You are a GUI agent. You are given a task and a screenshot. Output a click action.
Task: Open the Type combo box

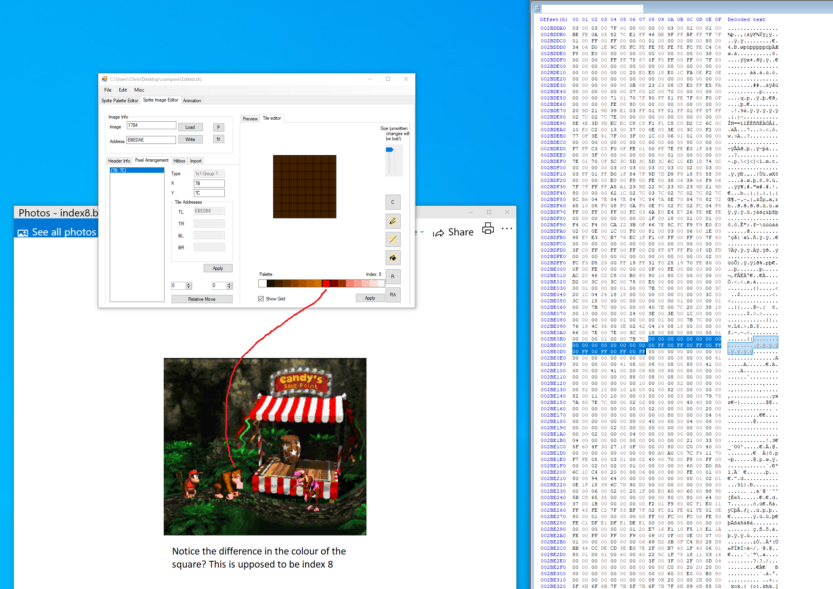pos(209,174)
